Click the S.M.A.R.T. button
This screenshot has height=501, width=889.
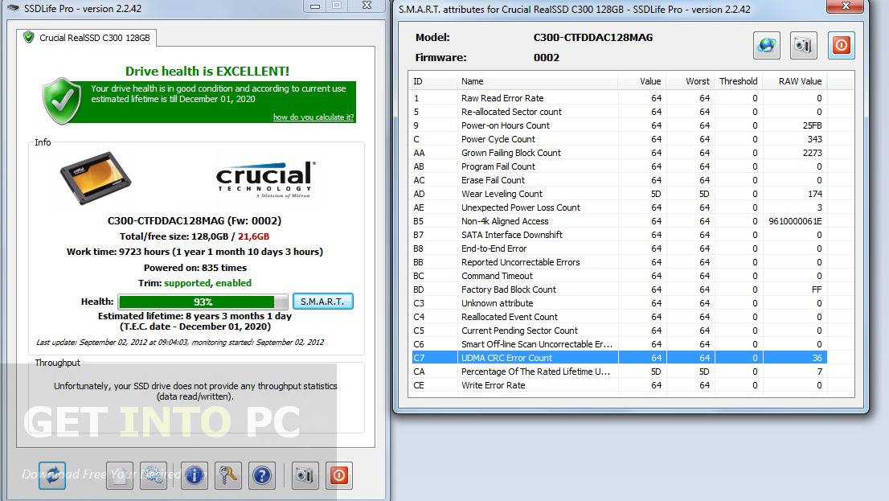tap(322, 302)
